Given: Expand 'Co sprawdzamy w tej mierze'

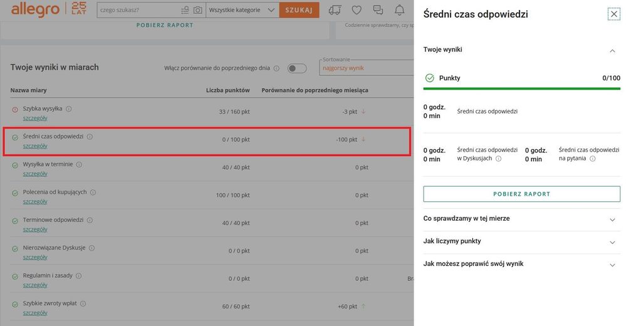Looking at the screenshot, I should (x=612, y=219).
